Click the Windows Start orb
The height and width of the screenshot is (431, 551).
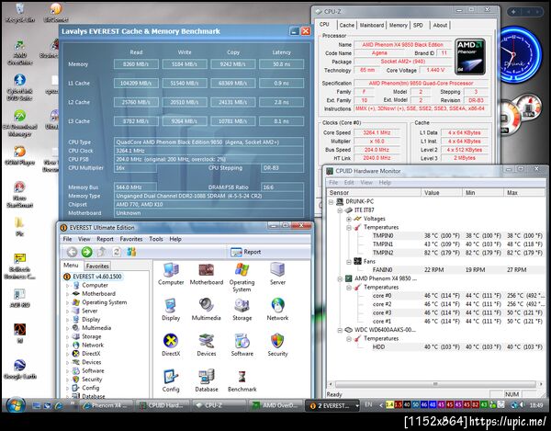[15, 405]
